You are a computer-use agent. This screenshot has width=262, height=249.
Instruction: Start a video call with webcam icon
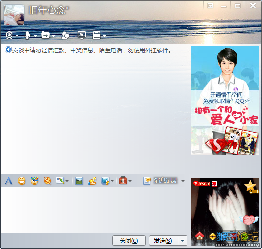click(x=9, y=36)
